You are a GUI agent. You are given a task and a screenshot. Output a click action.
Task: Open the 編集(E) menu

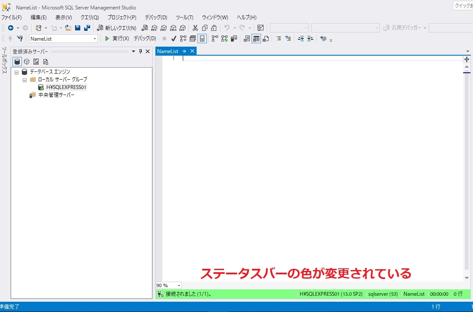pos(39,18)
